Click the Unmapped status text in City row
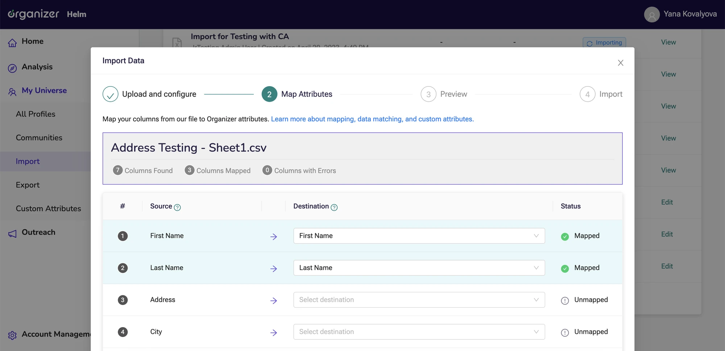This screenshot has height=351, width=725. click(591, 332)
